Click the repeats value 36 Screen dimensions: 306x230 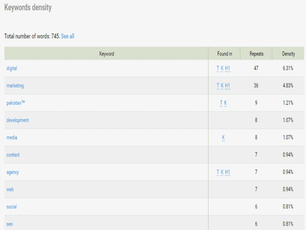tap(256, 86)
